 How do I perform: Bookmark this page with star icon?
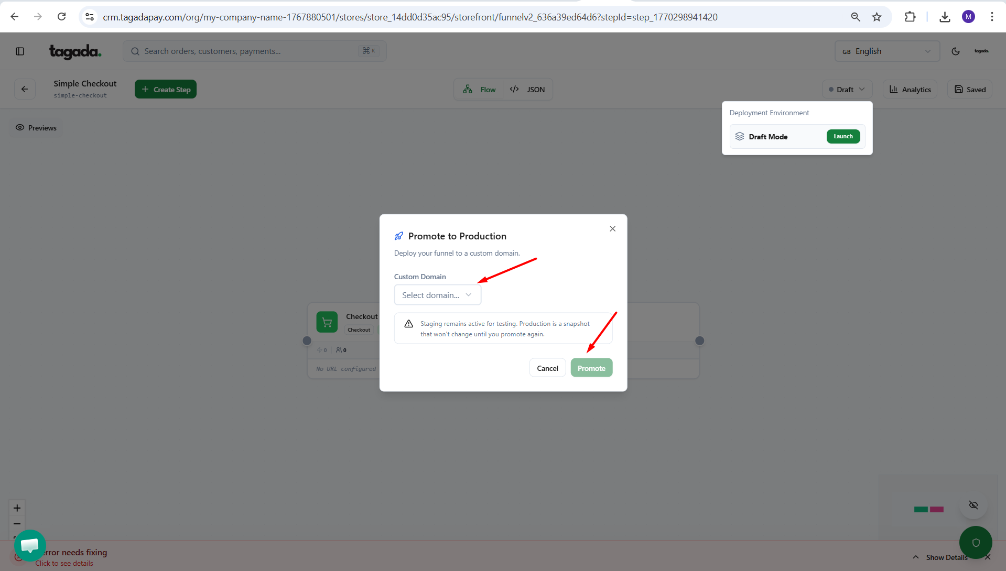(877, 17)
